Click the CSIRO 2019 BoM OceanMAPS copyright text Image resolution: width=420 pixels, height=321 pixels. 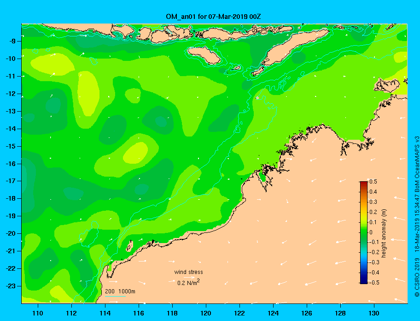[417, 217]
